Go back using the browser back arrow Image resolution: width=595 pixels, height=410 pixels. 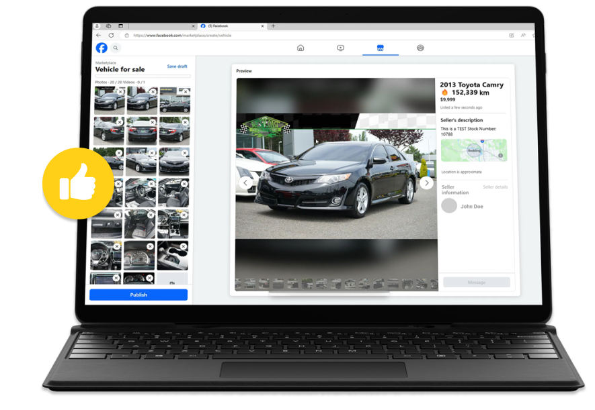click(97, 34)
